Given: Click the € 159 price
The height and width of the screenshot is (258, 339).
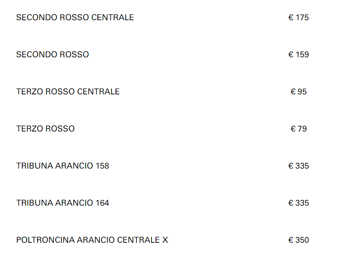Looking at the screenshot, I should (x=299, y=55).
